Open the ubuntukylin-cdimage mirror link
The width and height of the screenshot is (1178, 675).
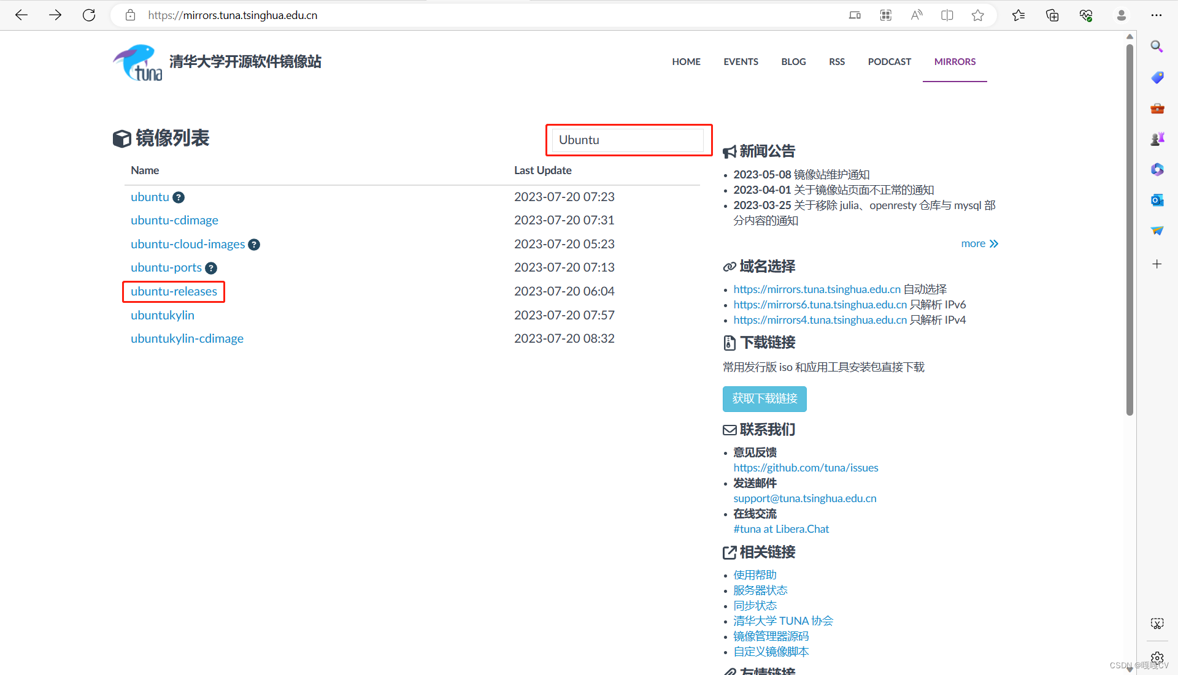click(187, 338)
